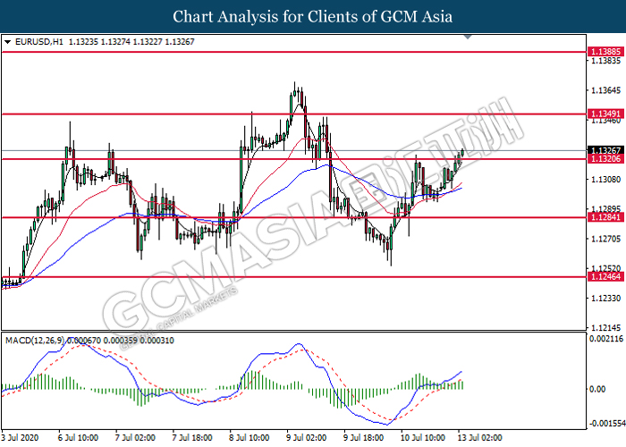
Task: Click the 1.12330 price axis value
Action: [605, 298]
